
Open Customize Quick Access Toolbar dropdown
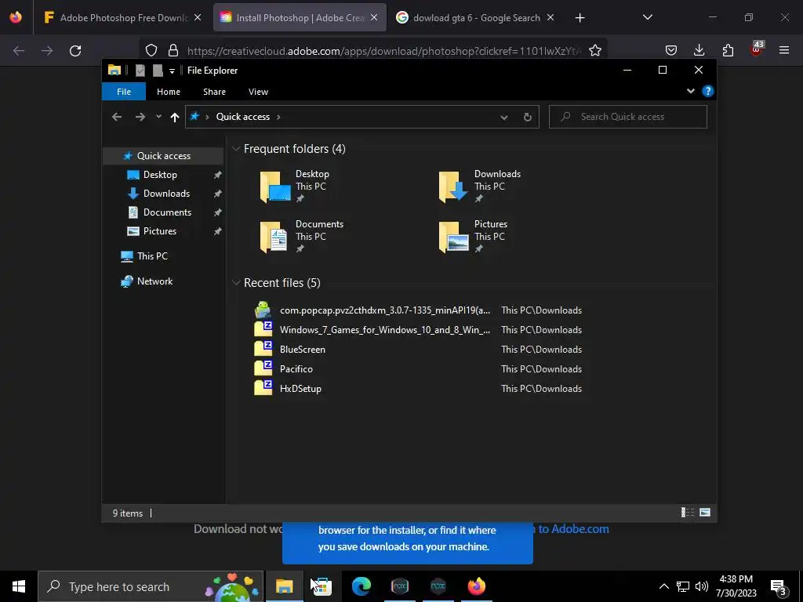[172, 71]
